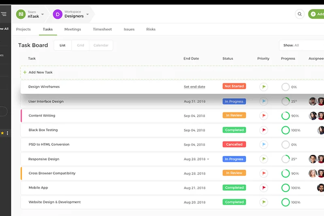This screenshot has width=324, height=216.
Task: Open the three-dot menu in sidebar
Action: click(7, 133)
